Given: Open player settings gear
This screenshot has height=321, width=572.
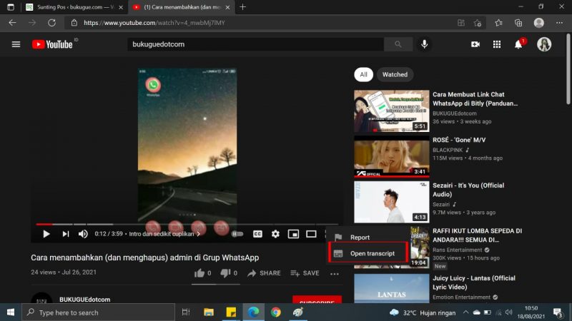Looking at the screenshot, I should [275, 234].
